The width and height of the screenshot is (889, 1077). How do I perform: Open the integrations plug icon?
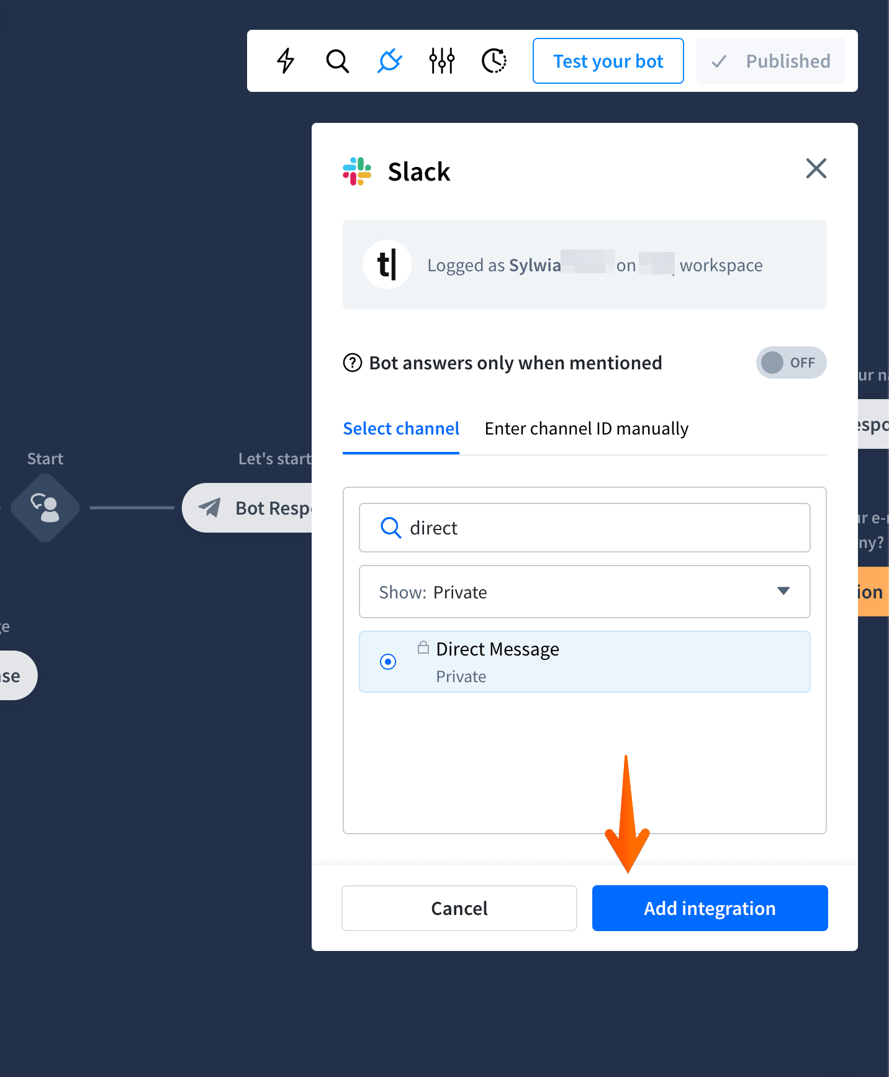(390, 61)
